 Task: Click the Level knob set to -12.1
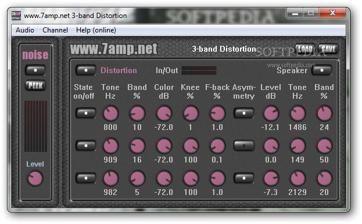pyautogui.click(x=271, y=113)
